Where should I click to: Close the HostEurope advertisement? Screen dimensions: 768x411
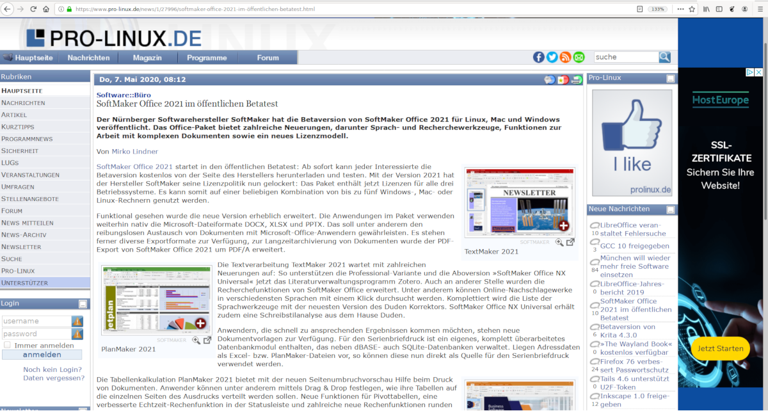[758, 72]
